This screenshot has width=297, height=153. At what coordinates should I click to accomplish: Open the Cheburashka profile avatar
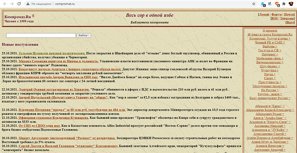pyautogui.click(x=291, y=4)
